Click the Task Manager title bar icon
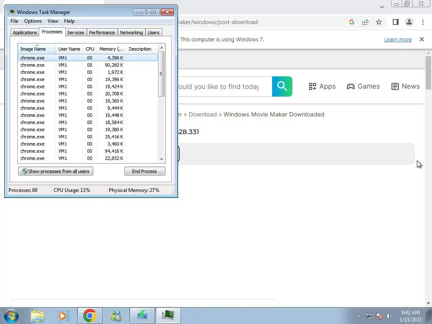Viewport: 432px width, 324px height. (11, 12)
